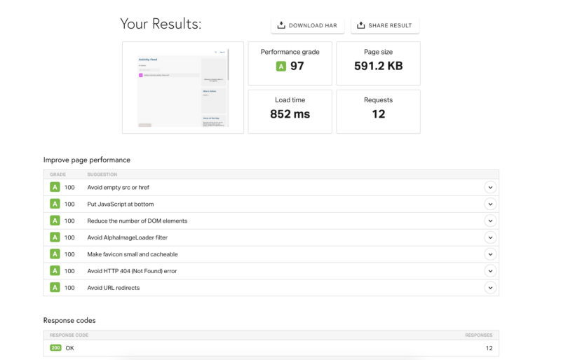Image resolution: width=561 pixels, height=360 pixels.
Task: Click the A badge for Avoid URL redirects
Action: click(x=55, y=287)
